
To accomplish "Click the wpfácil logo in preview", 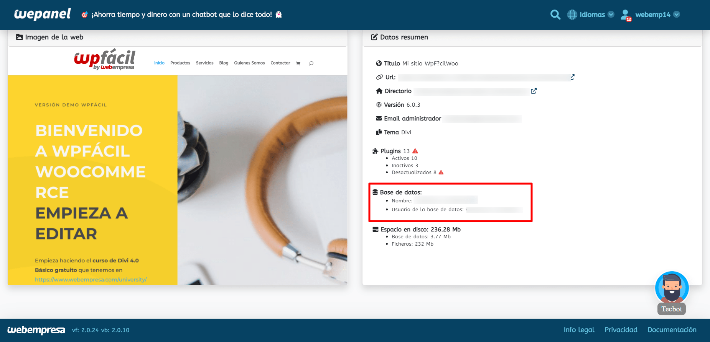I will pyautogui.click(x=104, y=60).
